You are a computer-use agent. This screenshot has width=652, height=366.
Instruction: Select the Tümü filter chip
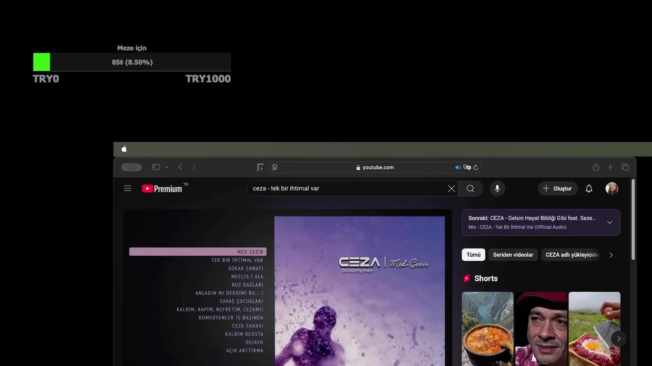tap(473, 255)
